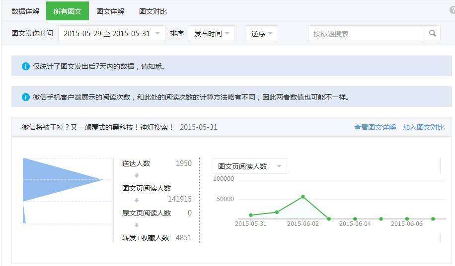Click info icon beside 微信手机客户端 notice

tap(25, 97)
